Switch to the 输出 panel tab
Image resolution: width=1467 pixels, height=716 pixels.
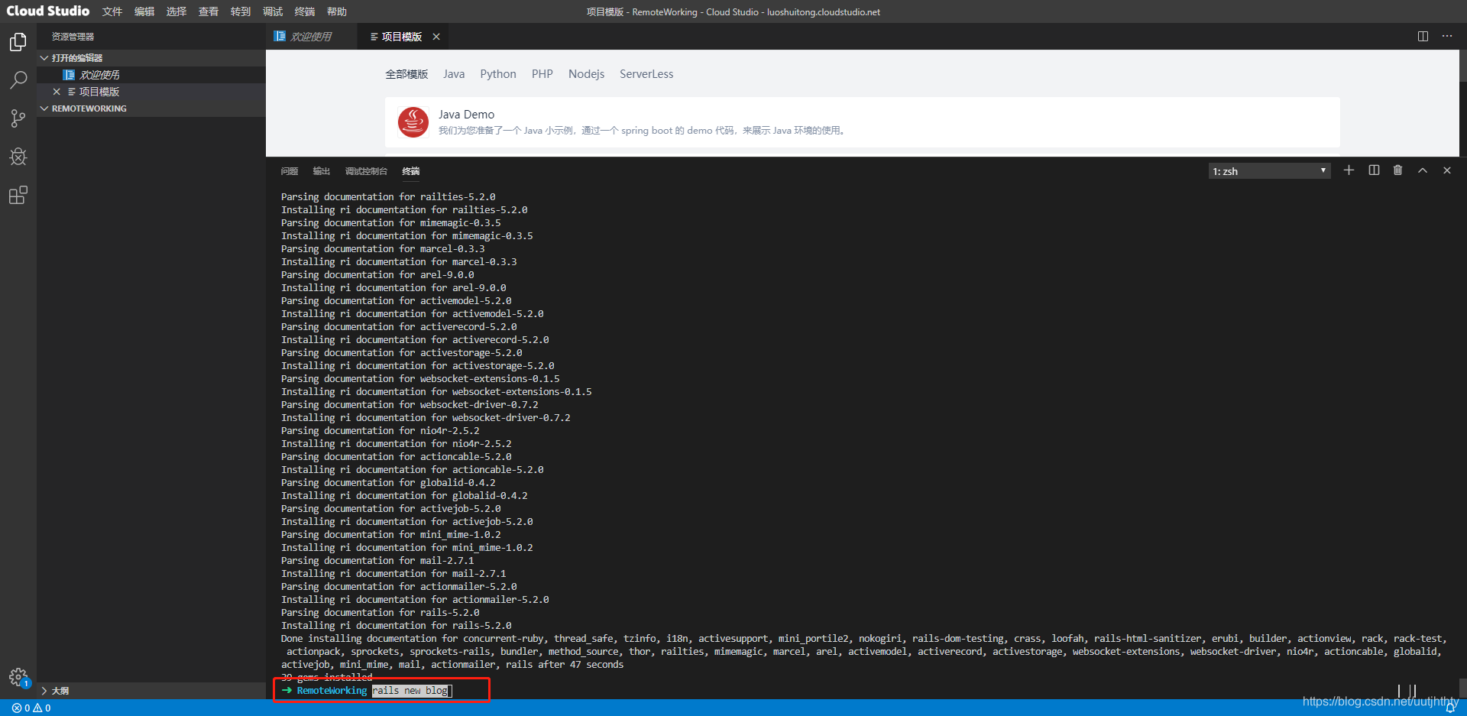click(x=322, y=171)
